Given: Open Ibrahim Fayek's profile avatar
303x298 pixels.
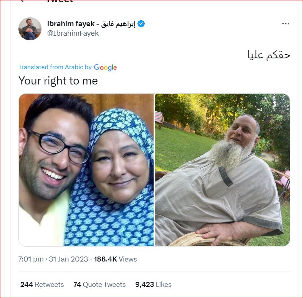Looking at the screenshot, I should [x=30, y=29].
